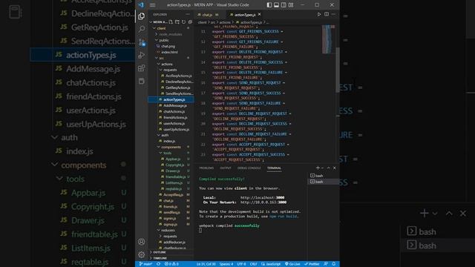475x267 pixels.
Task: Open the Extensions view
Action: [x=142, y=68]
